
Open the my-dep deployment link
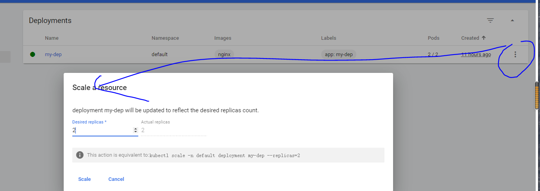(53, 55)
